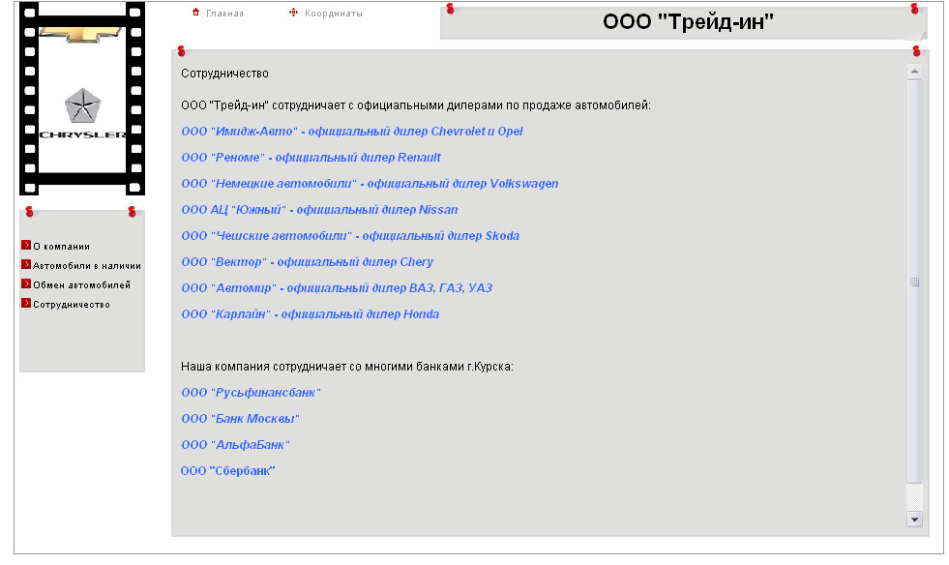Open the ООО "Банк Москвы" link
This screenshot has width=949, height=565.
(x=240, y=419)
